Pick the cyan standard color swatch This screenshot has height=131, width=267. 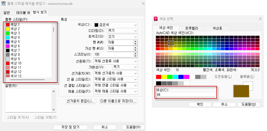pyautogui.click(x=175, y=77)
